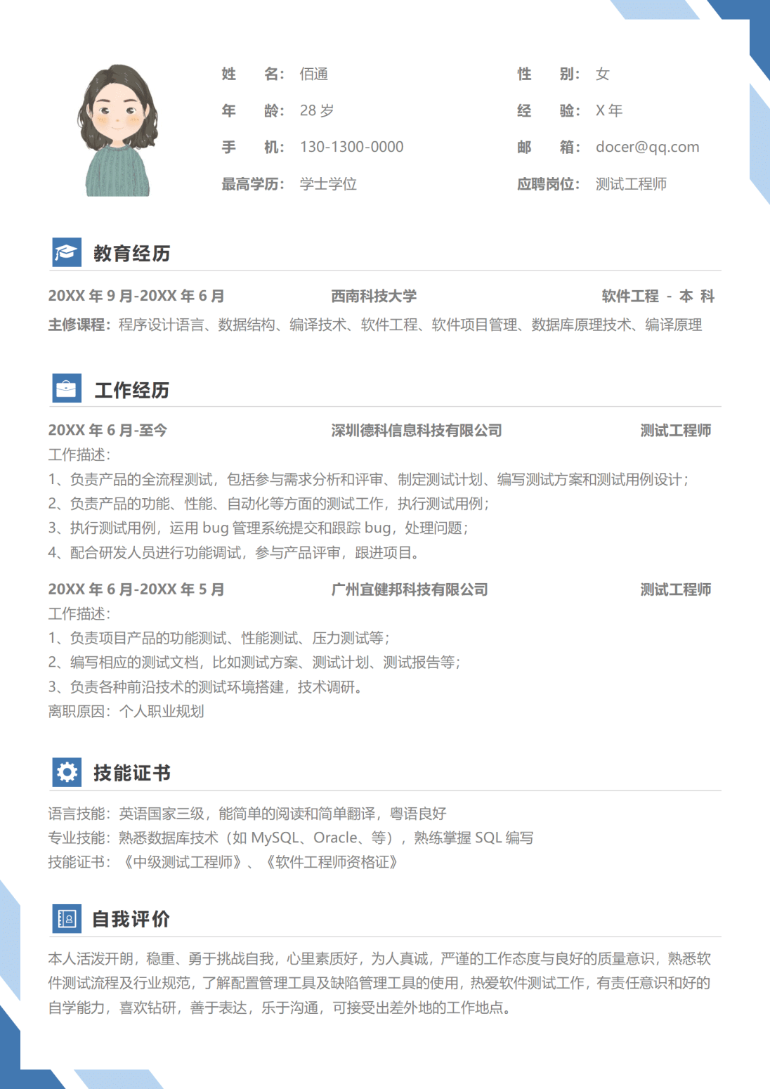Image resolution: width=770 pixels, height=1089 pixels.
Task: Click line 4、配合研发人员进行功能调试
Action: pyautogui.click(x=234, y=553)
